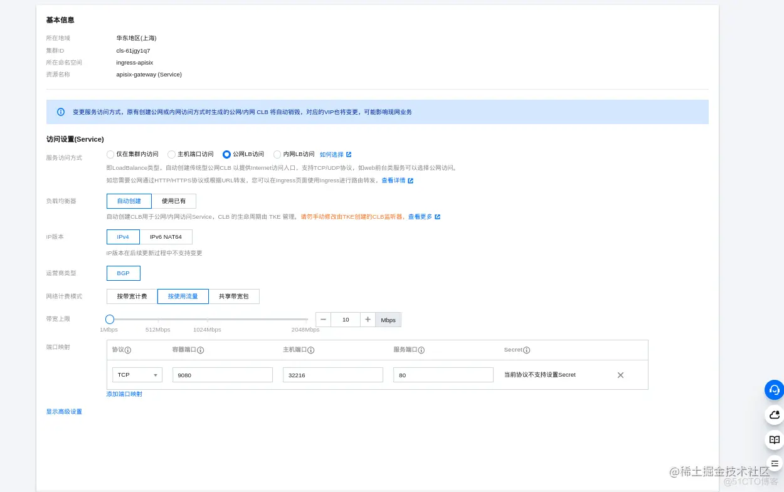
Task: Click external link icon beside 如何选择
Action: click(349, 154)
